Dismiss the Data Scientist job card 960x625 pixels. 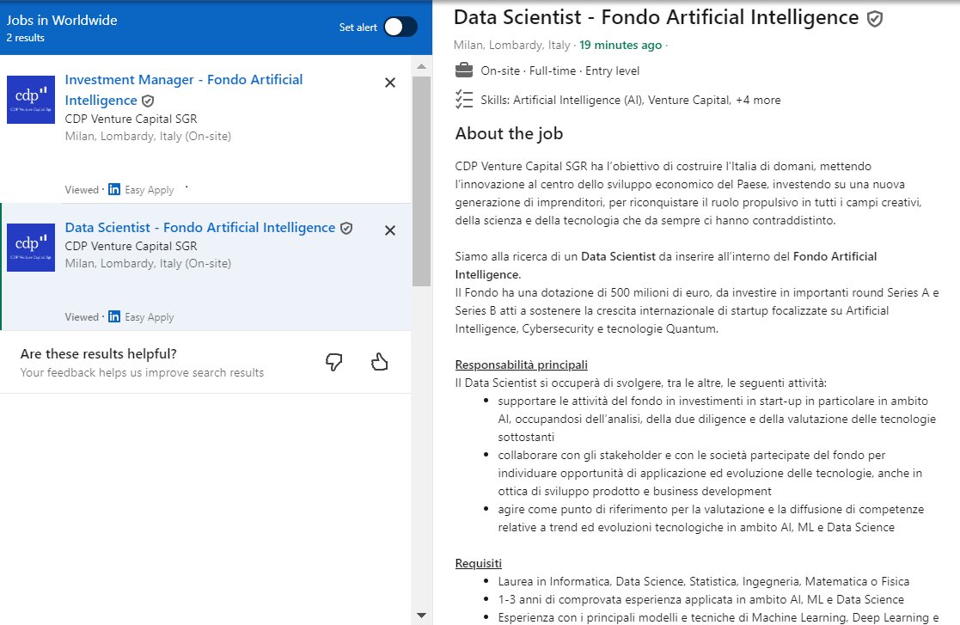390,230
